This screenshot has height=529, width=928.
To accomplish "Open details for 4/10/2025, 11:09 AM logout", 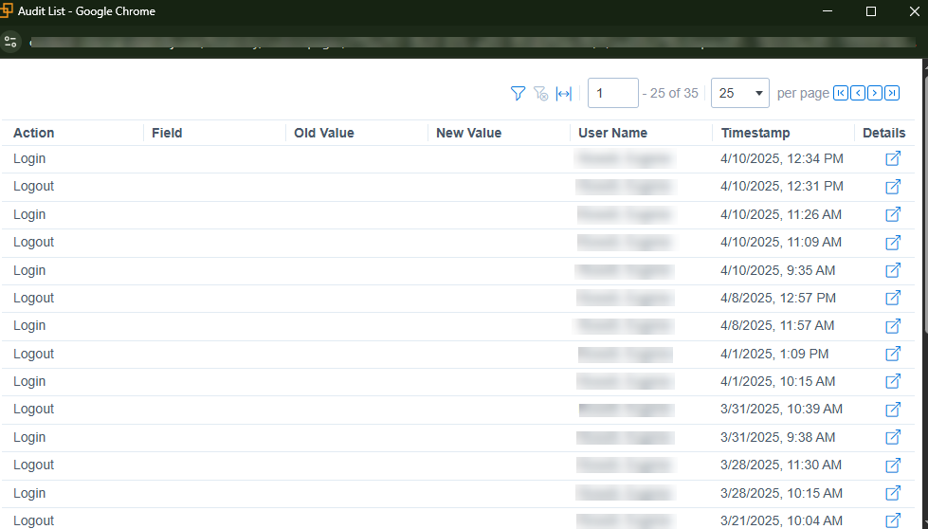I will tap(893, 242).
